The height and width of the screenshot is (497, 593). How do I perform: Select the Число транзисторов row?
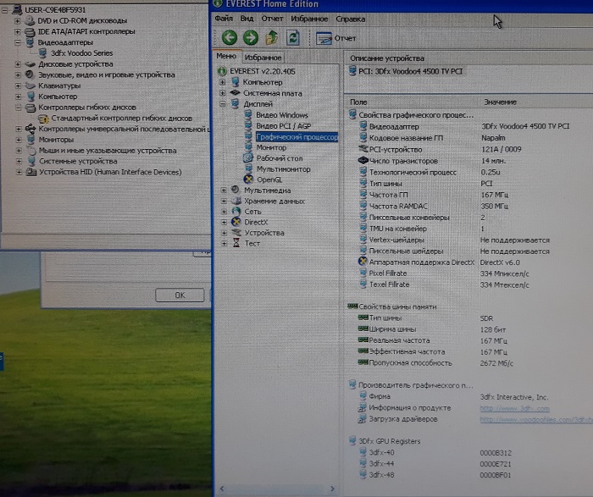click(x=468, y=161)
